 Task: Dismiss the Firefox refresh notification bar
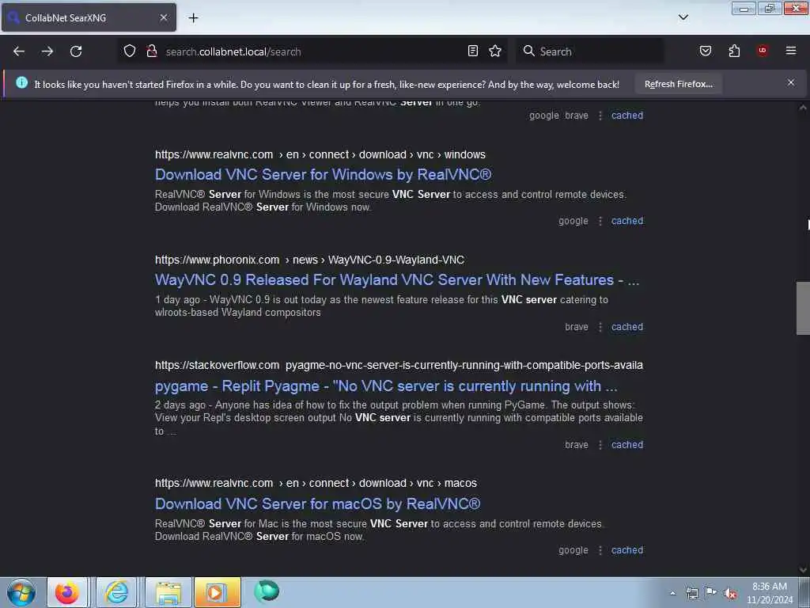tap(791, 82)
